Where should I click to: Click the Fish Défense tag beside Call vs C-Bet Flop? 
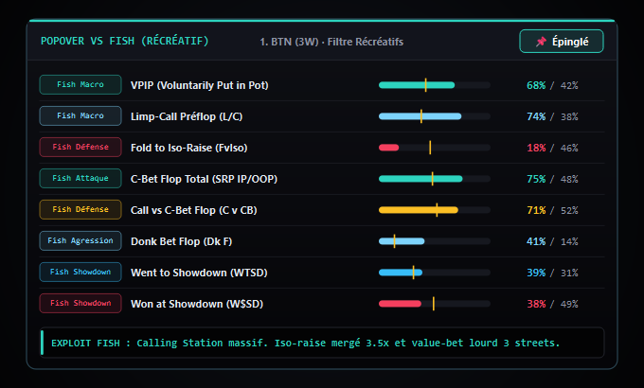(80, 209)
